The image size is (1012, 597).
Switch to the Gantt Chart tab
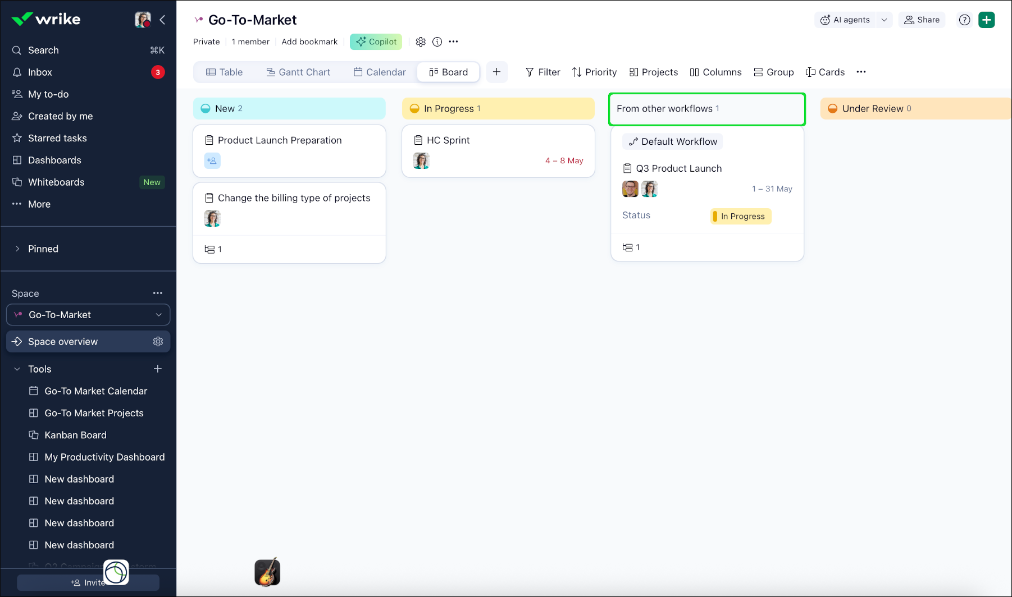click(298, 72)
